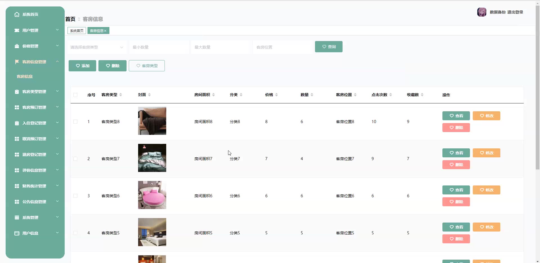
Task: Expand 价格管理 using its chevron
Action: [57, 46]
